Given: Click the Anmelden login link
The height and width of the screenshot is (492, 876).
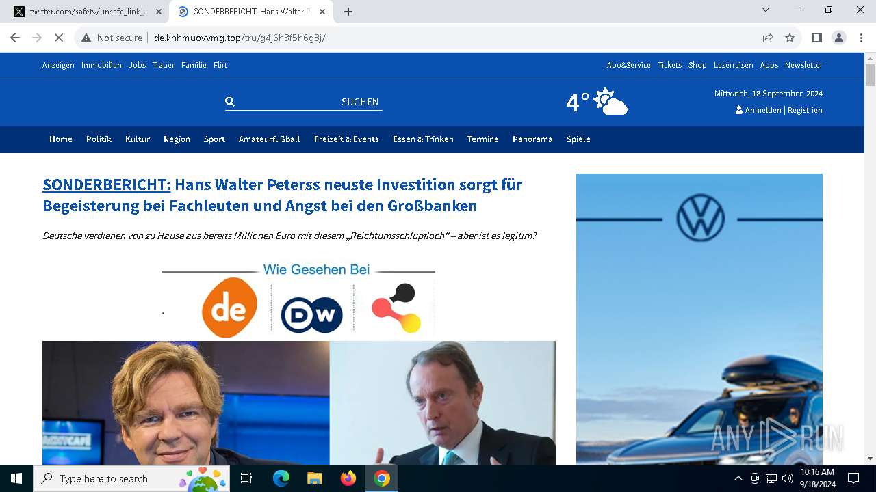Looking at the screenshot, I should [x=763, y=110].
